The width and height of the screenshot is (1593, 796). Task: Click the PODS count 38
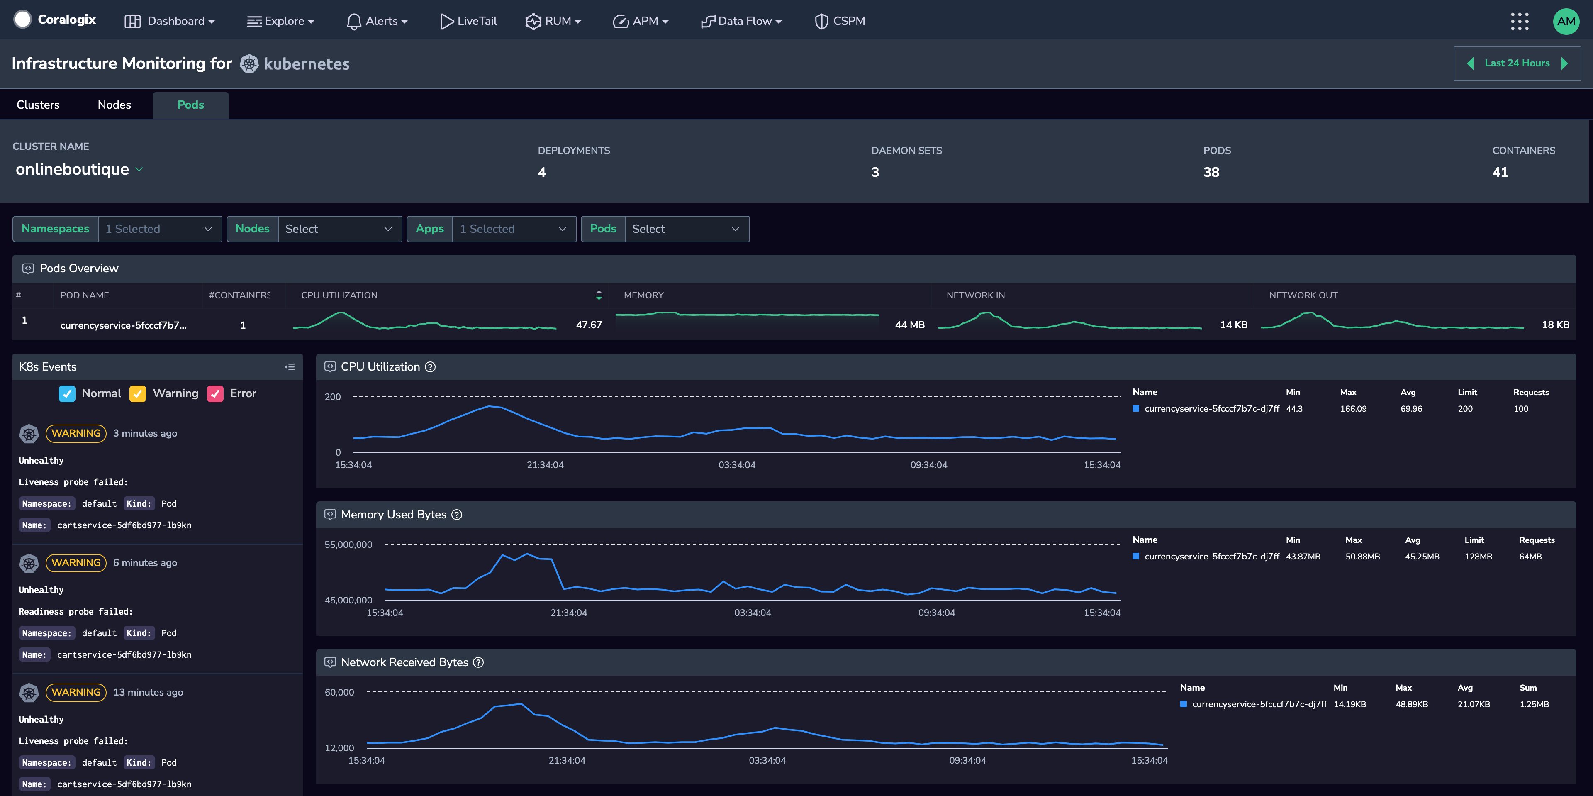pyautogui.click(x=1211, y=173)
